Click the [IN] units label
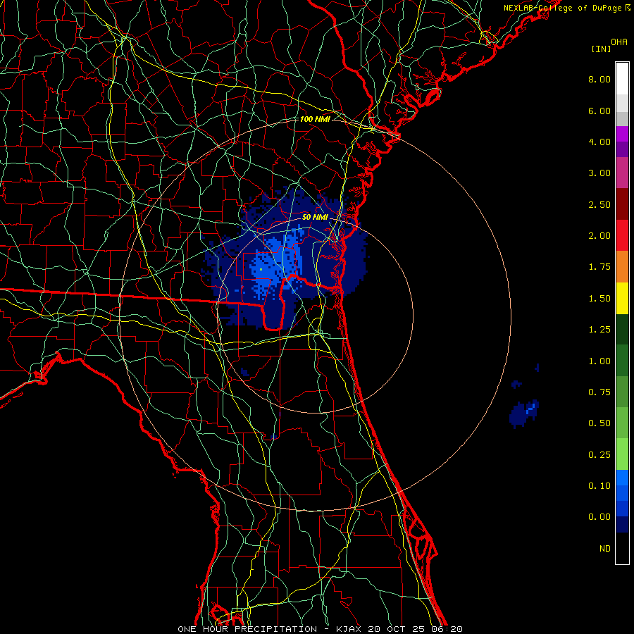This screenshot has width=634, height=634. 601,49
